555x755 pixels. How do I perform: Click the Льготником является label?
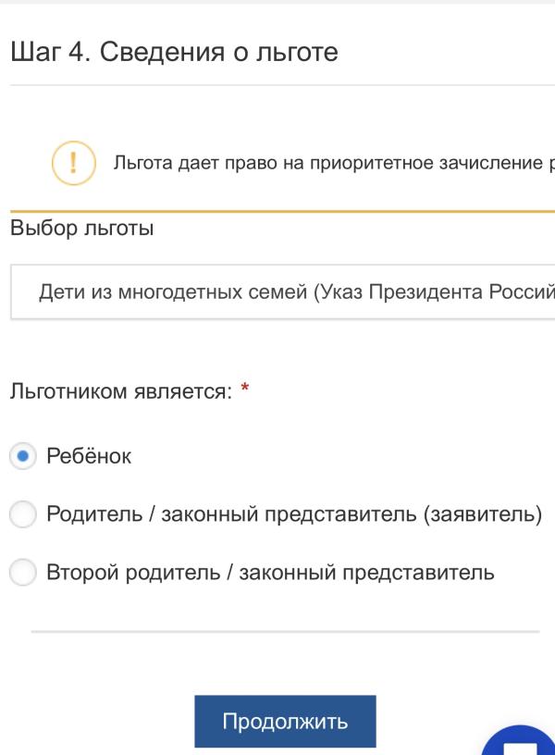(120, 391)
